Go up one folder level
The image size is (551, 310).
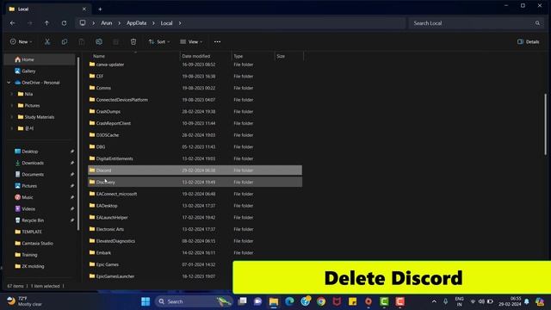point(46,23)
